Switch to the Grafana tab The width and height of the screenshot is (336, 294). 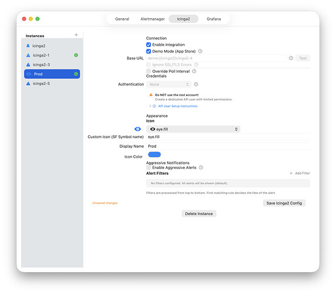pos(214,19)
